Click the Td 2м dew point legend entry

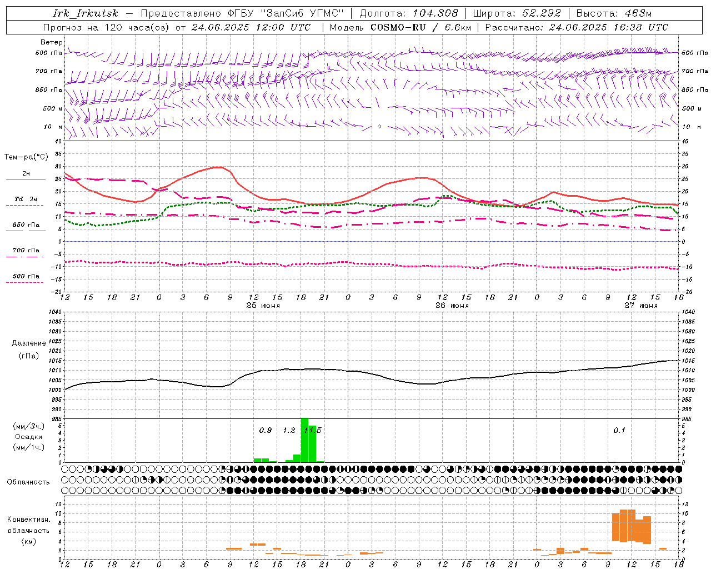26,199
